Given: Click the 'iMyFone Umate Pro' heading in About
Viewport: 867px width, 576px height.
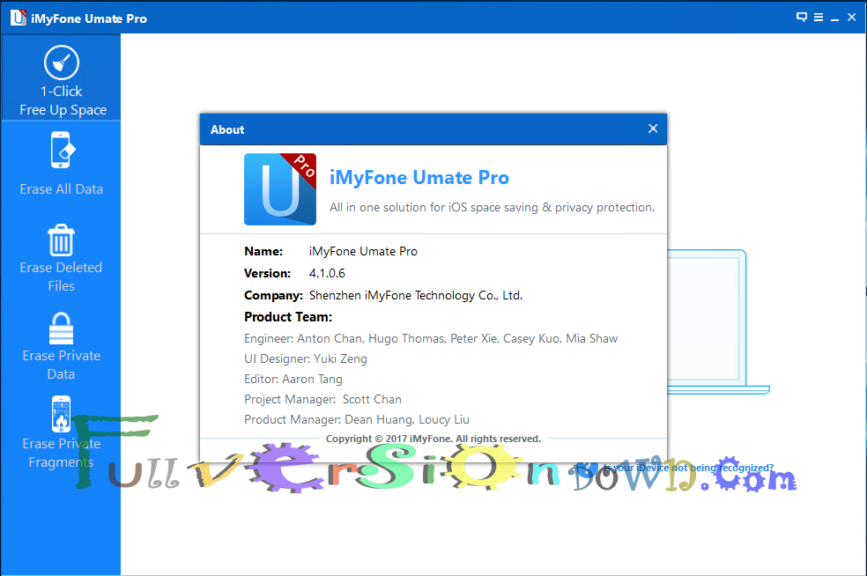Looking at the screenshot, I should (x=419, y=177).
